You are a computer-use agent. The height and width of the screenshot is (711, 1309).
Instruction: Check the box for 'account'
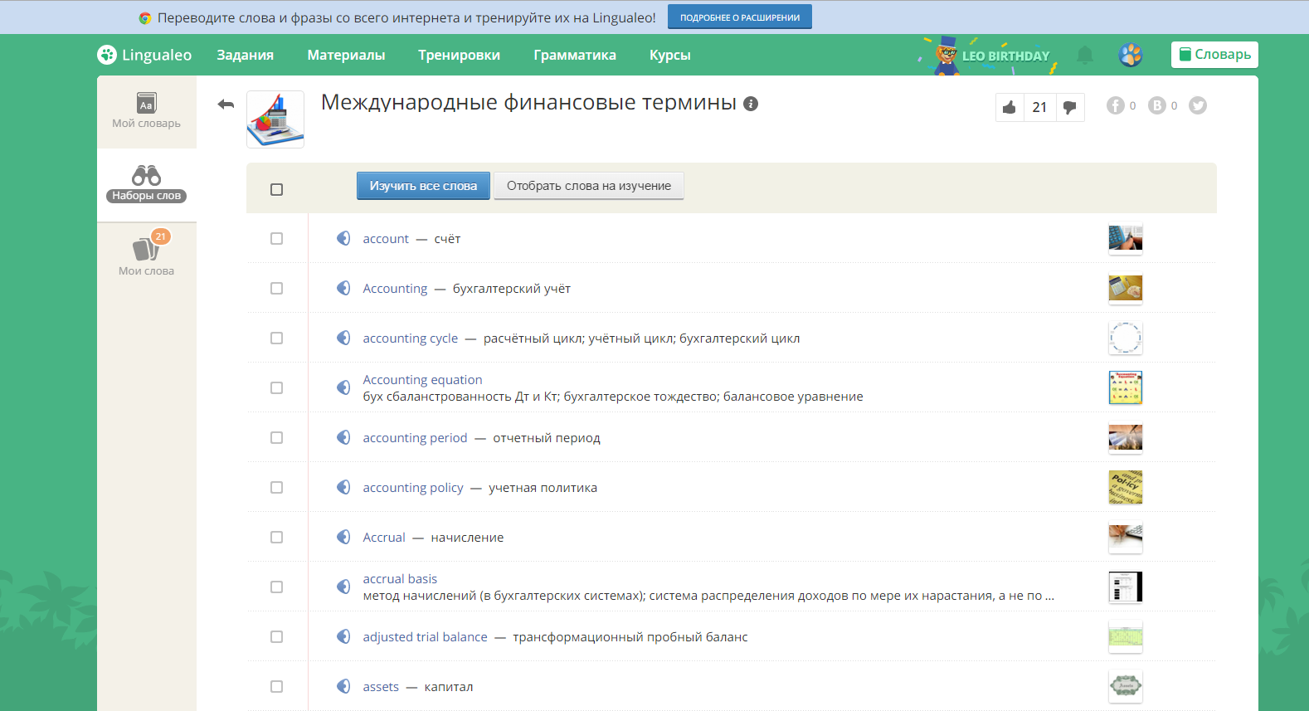(x=277, y=238)
